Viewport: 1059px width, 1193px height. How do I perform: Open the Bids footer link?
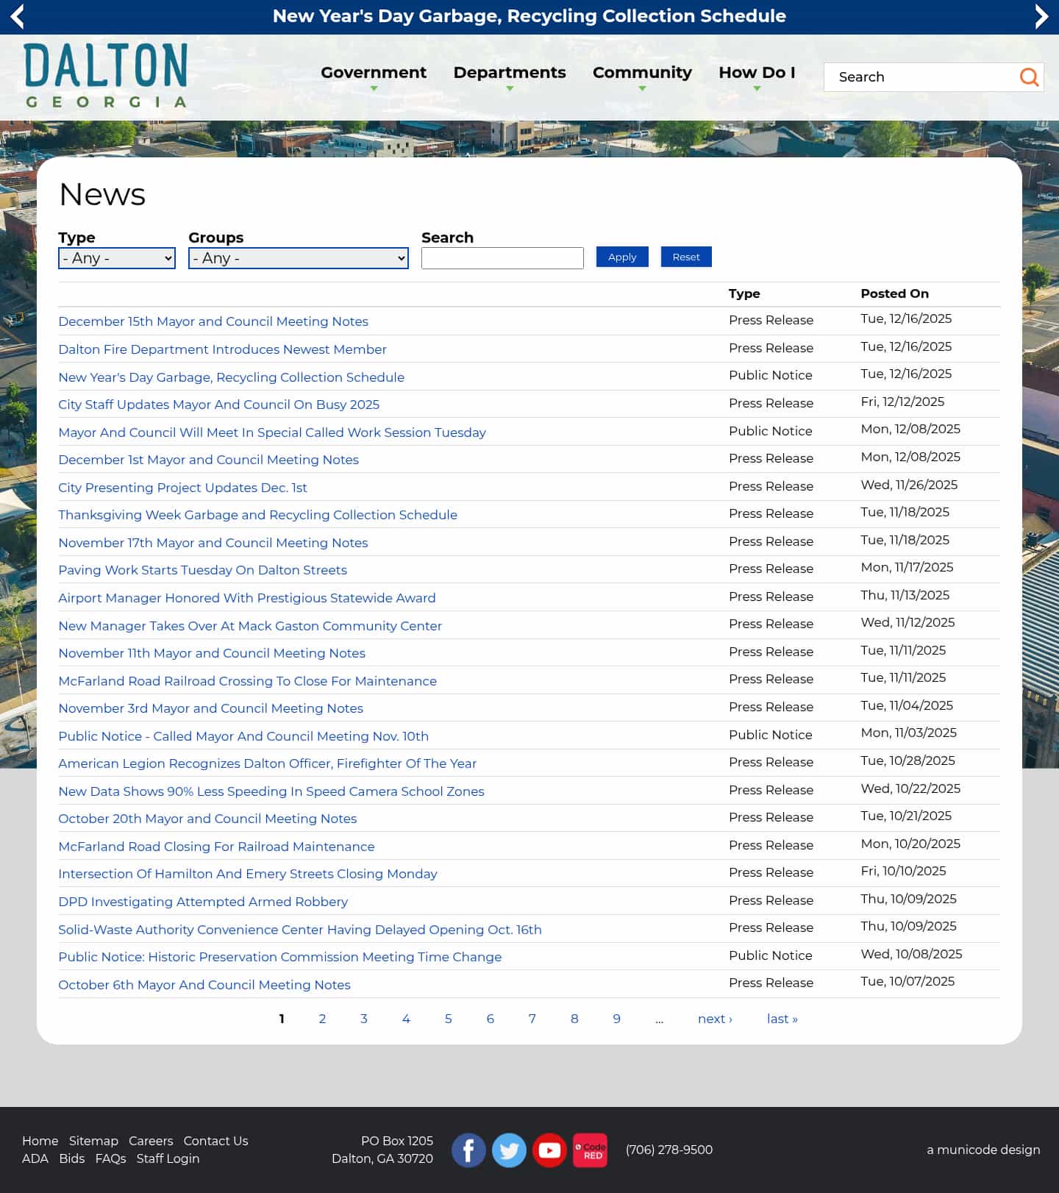71,1158
